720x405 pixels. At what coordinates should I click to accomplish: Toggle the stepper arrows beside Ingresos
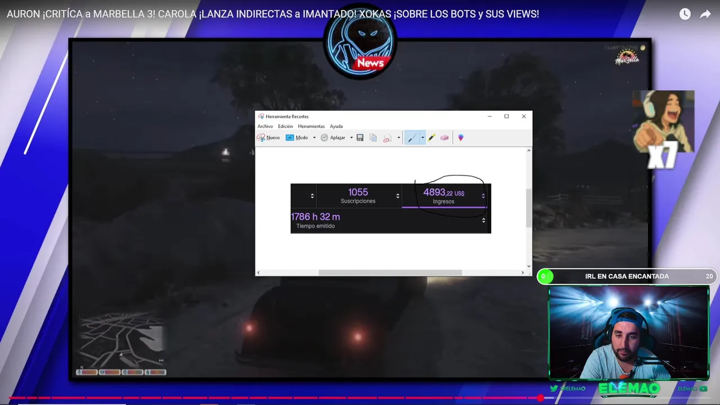tap(483, 196)
